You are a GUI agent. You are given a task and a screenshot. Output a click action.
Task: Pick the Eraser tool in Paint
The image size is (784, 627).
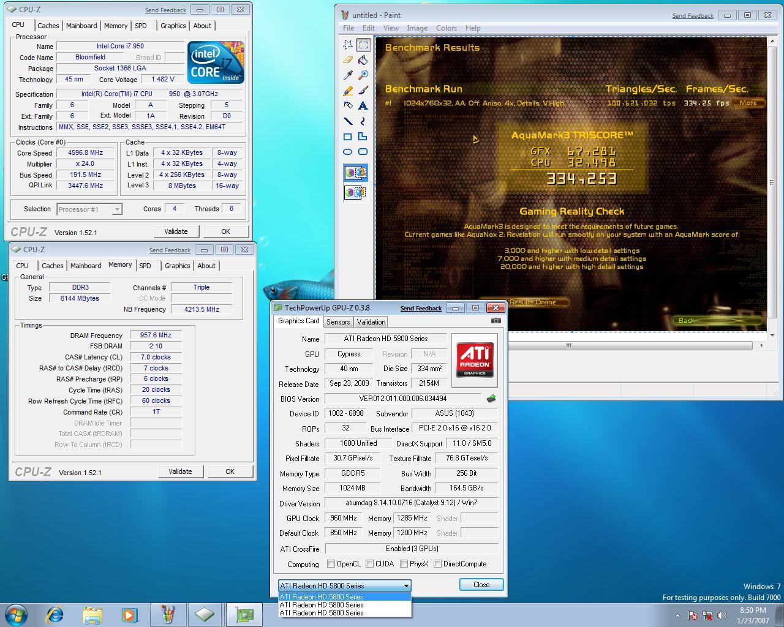[348, 60]
